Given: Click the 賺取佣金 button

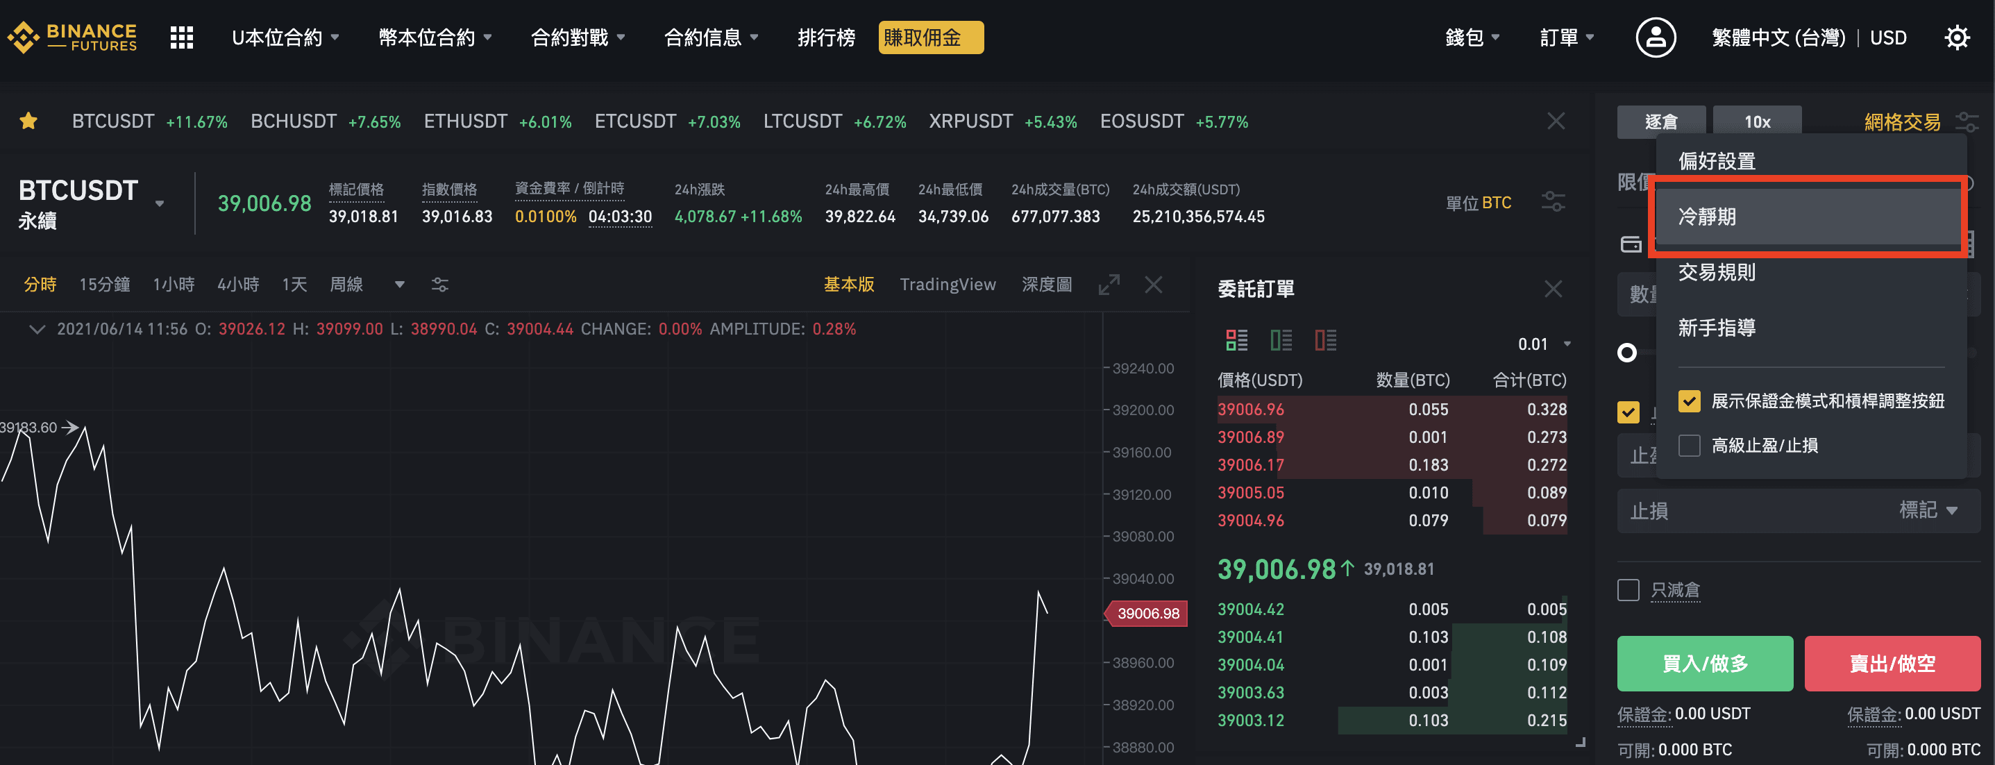Looking at the screenshot, I should pyautogui.click(x=930, y=37).
